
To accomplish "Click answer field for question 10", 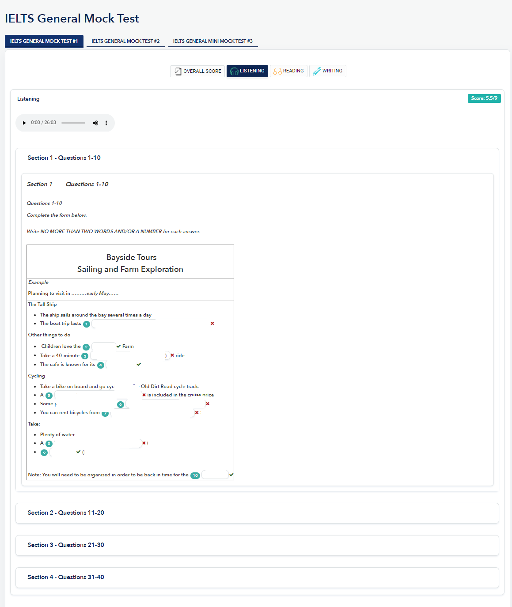I will (x=215, y=475).
